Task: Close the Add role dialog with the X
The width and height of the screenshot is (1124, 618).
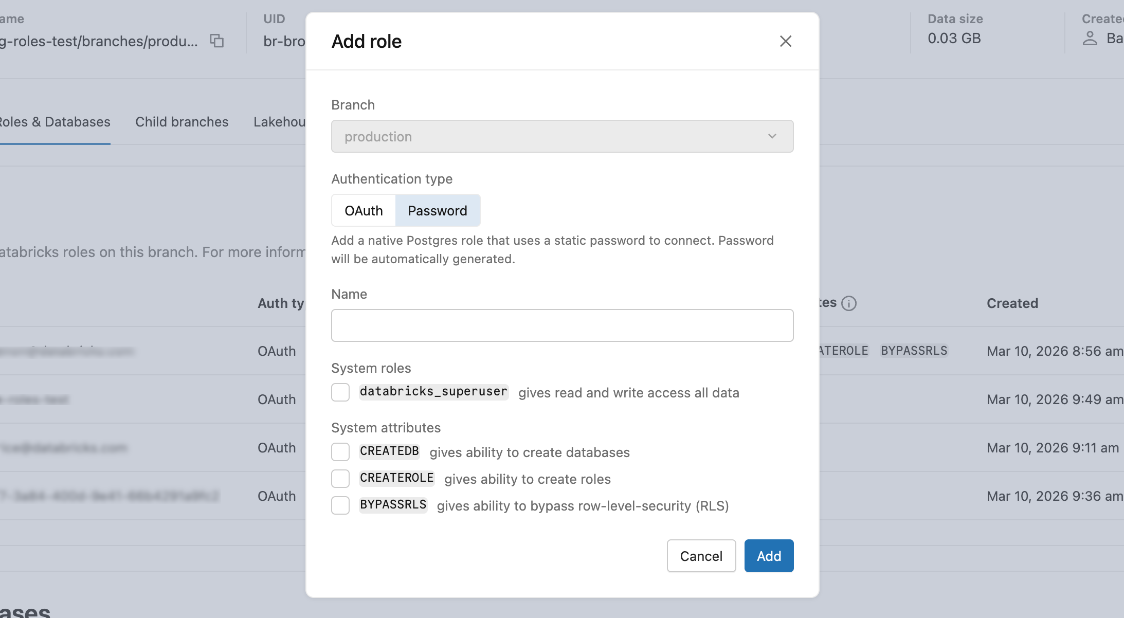Action: [x=786, y=41]
